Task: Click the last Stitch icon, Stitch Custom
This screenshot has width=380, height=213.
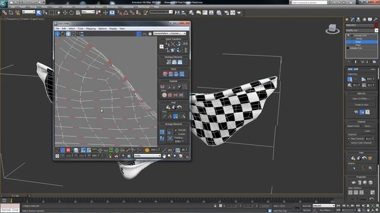Action: pos(182,74)
